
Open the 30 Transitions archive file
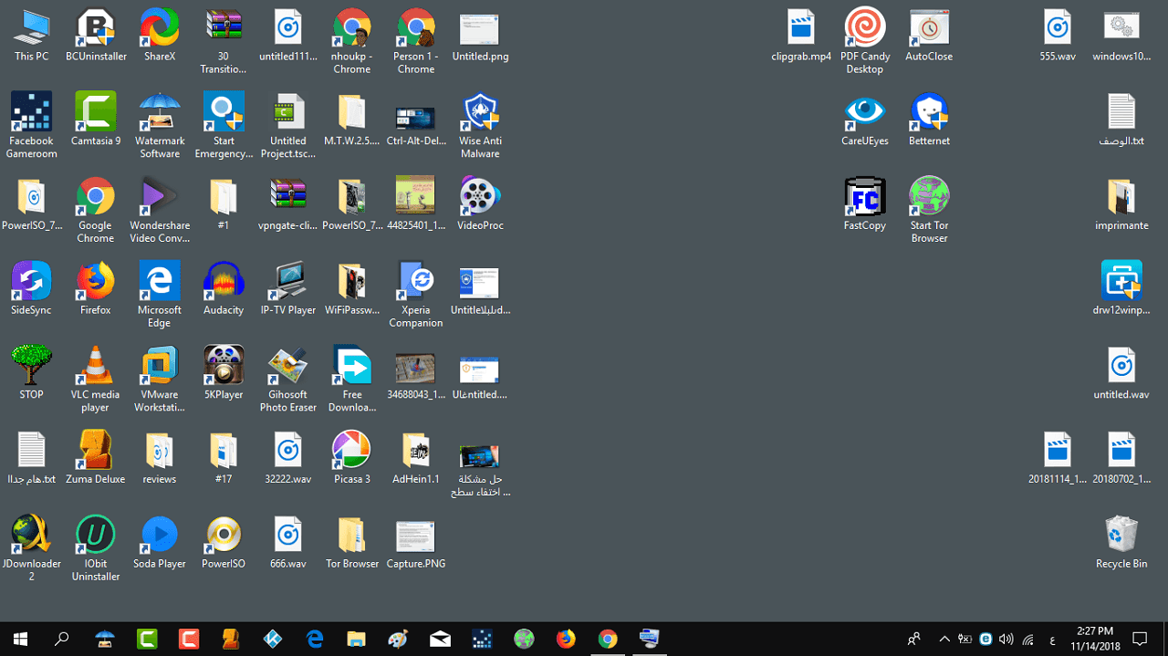tap(224, 42)
